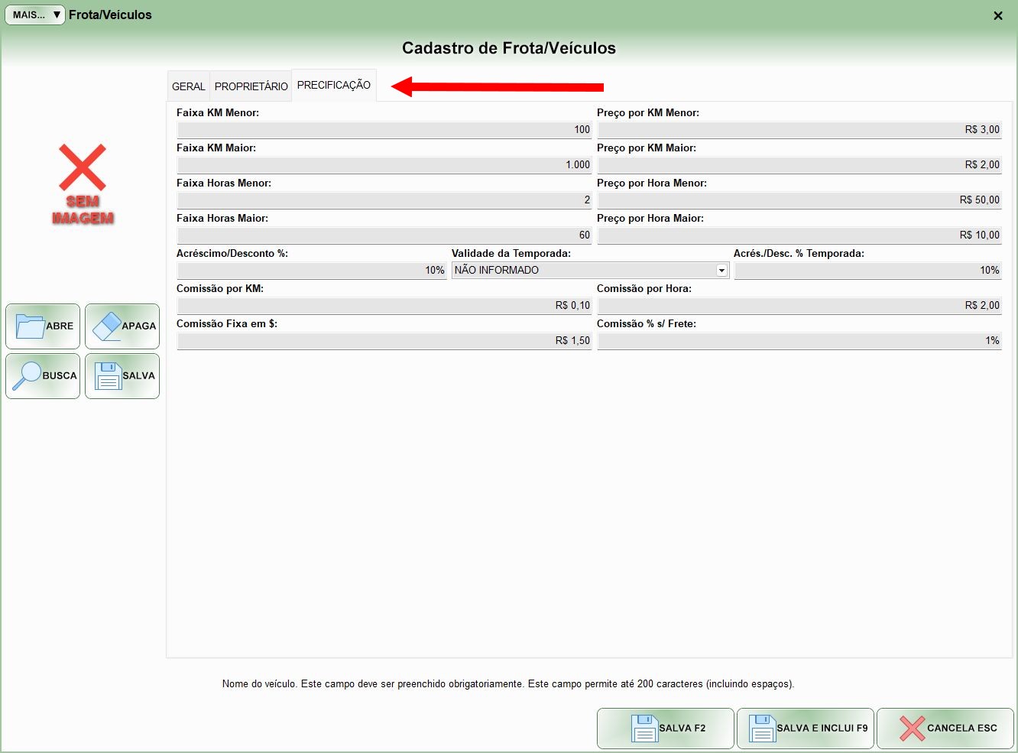Click the Comissão Fixa em $ field

[x=384, y=341]
